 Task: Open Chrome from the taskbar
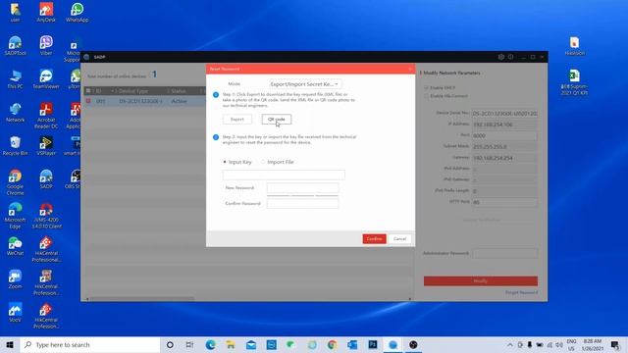point(332,344)
